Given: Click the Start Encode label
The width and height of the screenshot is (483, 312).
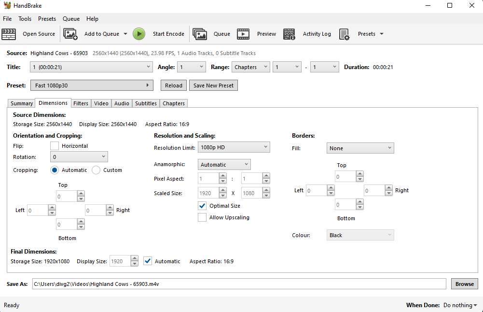Looking at the screenshot, I should click(168, 34).
